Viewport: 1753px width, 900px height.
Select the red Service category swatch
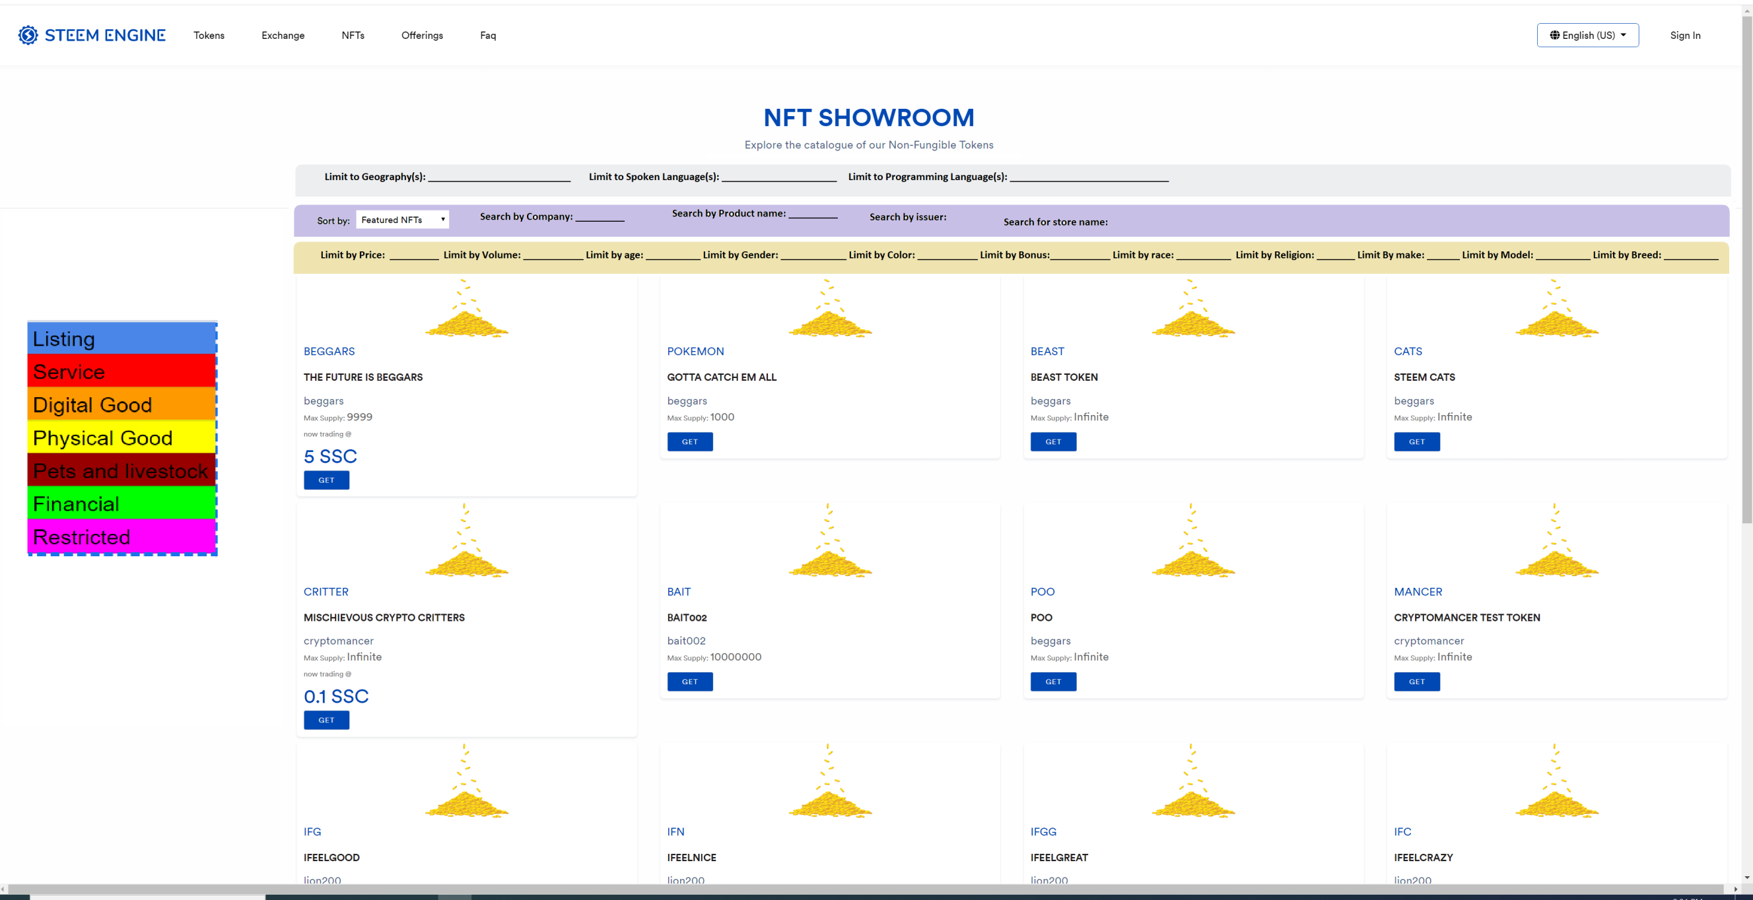click(x=121, y=371)
